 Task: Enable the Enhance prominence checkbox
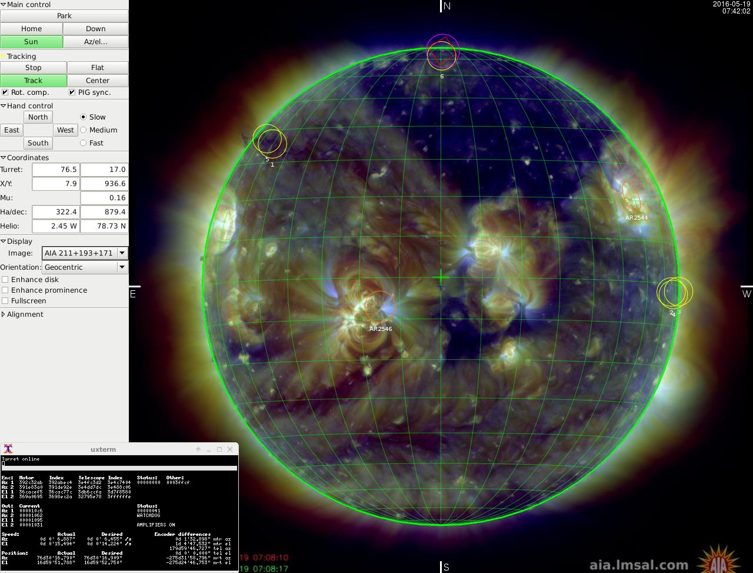click(x=5, y=290)
